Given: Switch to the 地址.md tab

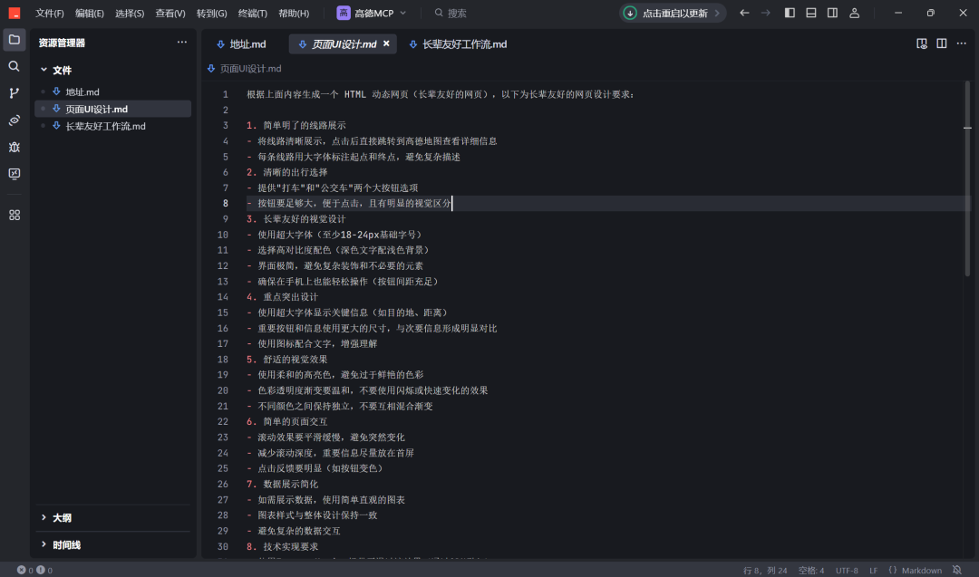Looking at the screenshot, I should click(x=241, y=44).
